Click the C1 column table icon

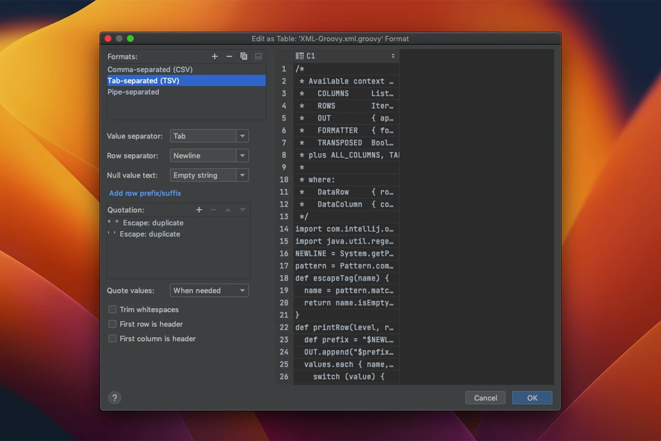pos(300,56)
